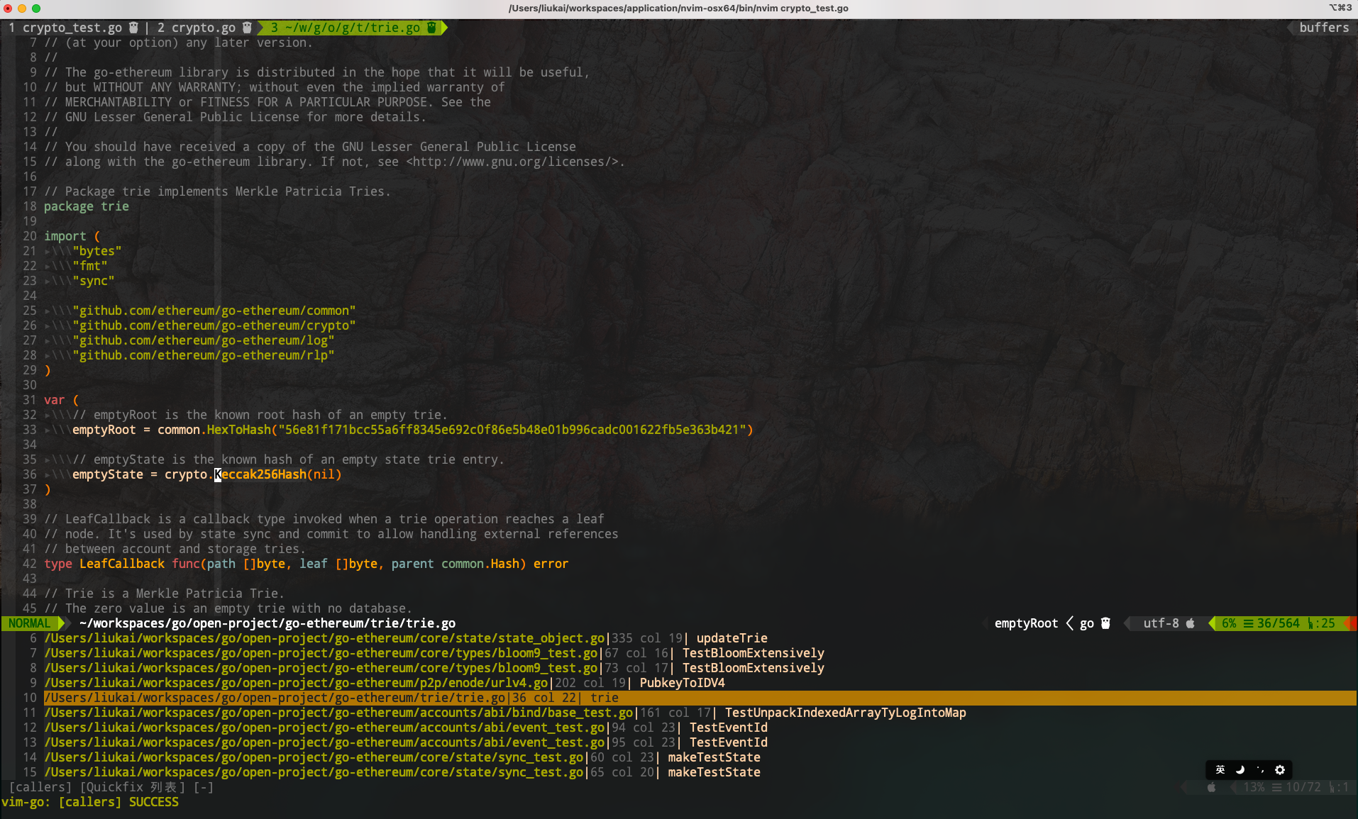Select highlighted quickfix entry trie.go line 36
Screen dimensions: 1358x819
coord(700,698)
